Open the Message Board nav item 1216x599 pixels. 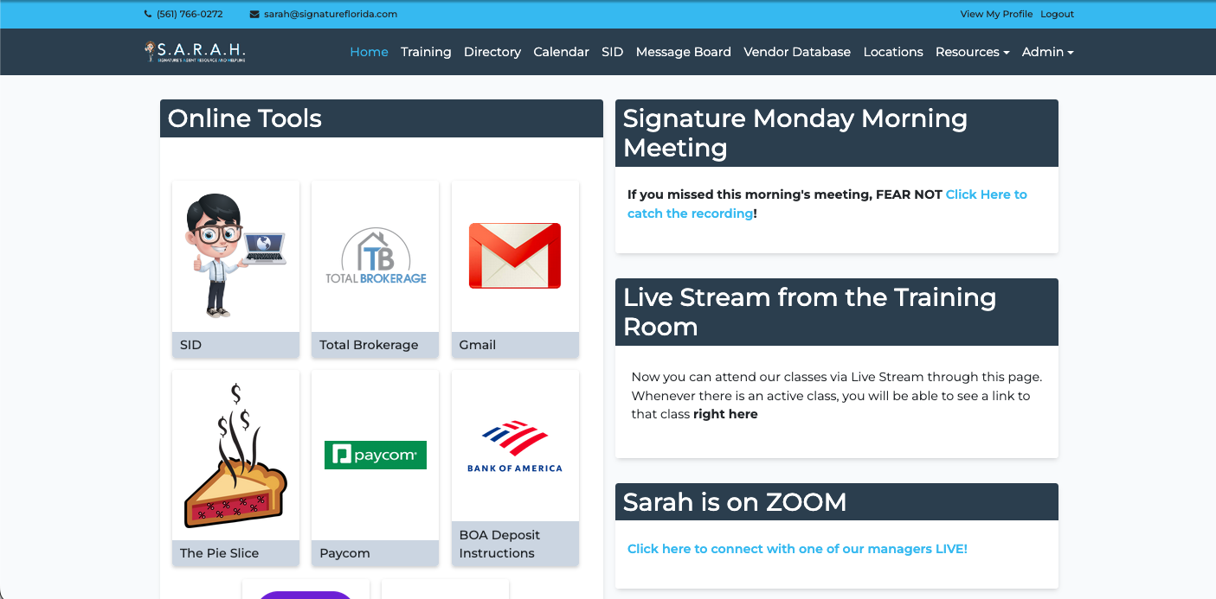[683, 52]
